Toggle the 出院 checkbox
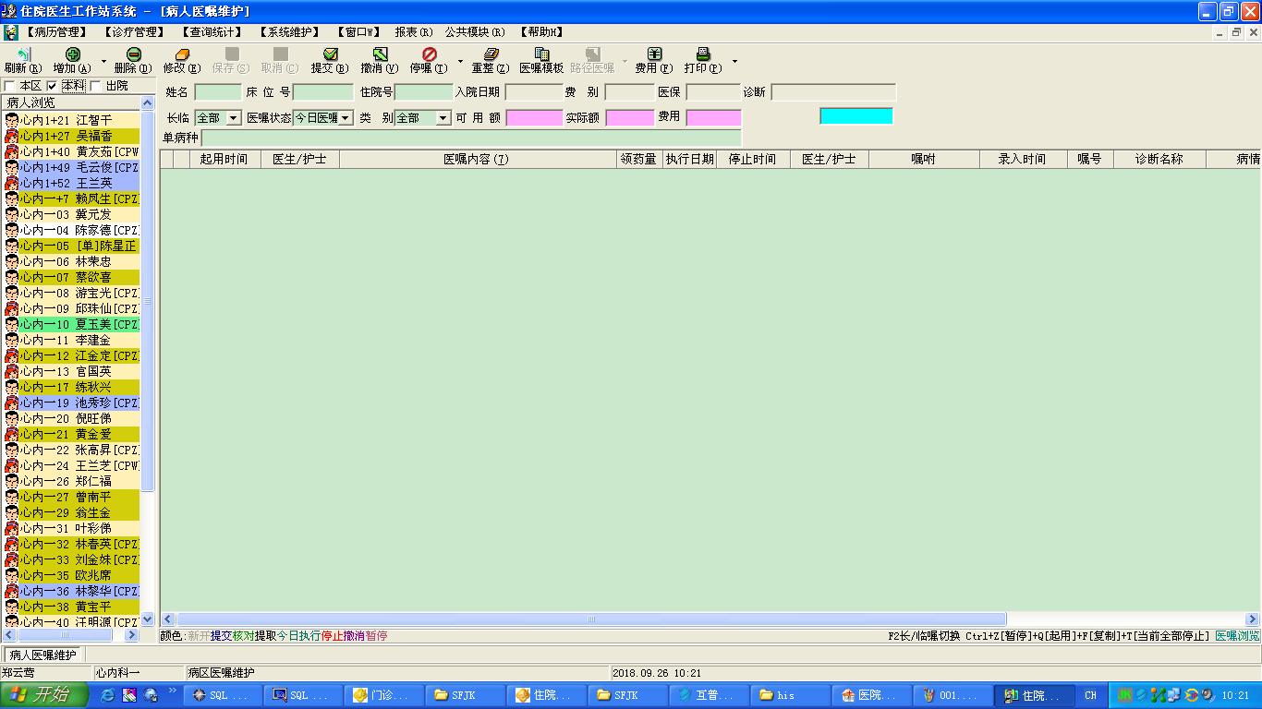Screen dimensions: 1262x709 pyautogui.click(x=95, y=86)
